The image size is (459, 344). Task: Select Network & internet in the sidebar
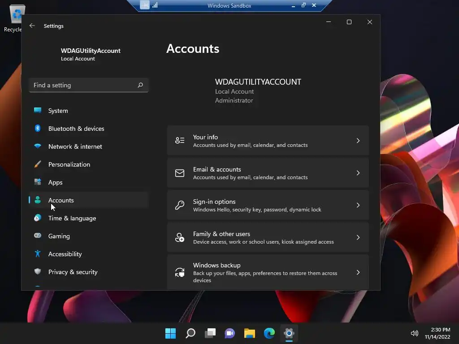(89, 146)
